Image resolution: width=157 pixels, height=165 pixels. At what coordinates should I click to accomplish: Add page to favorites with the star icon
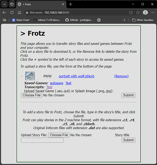138,13
